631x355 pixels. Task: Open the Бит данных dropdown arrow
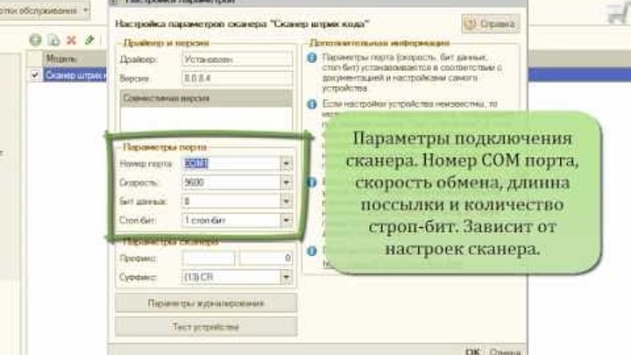(286, 201)
